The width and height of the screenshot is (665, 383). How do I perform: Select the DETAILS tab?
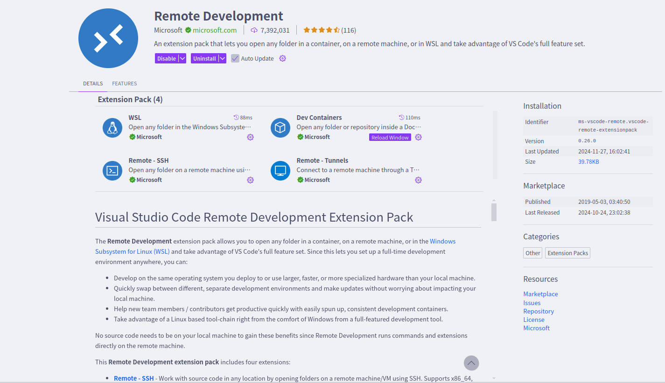92,83
